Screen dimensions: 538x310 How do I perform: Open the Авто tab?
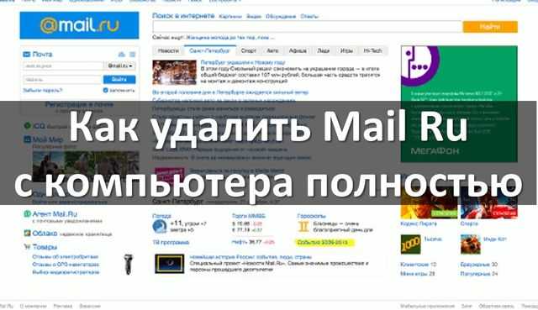click(x=272, y=50)
